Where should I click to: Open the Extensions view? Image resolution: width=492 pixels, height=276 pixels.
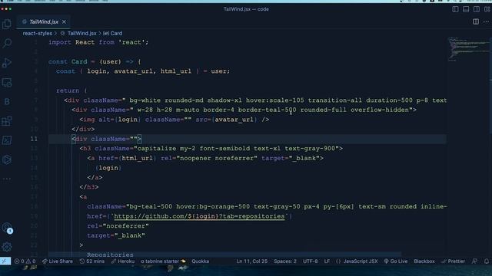tap(7, 121)
